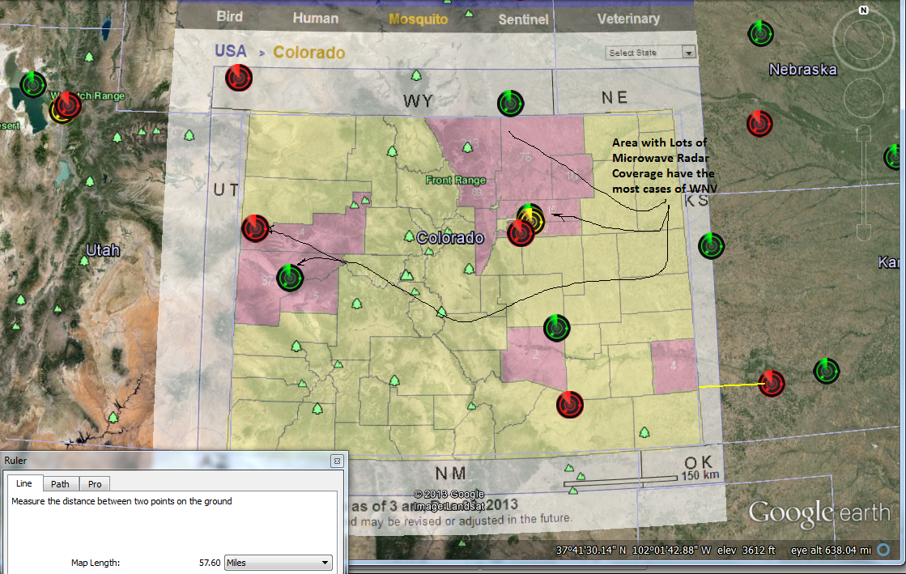906x574 pixels.
Task: Open the Miles unit dropdown in Ruler
Action: [279, 563]
